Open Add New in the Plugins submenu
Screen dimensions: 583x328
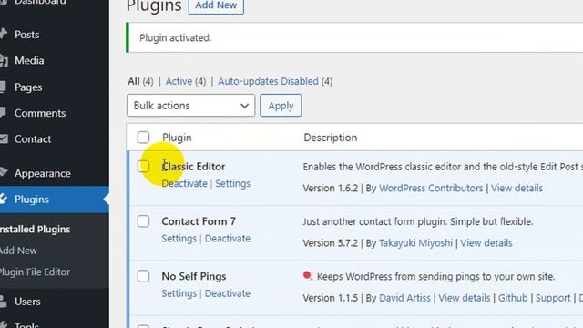click(x=18, y=251)
